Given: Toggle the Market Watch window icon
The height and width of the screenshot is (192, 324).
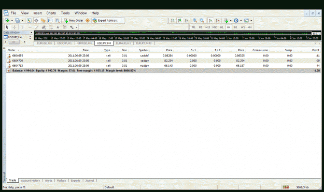Looking at the screenshot, I should tap(29, 20).
